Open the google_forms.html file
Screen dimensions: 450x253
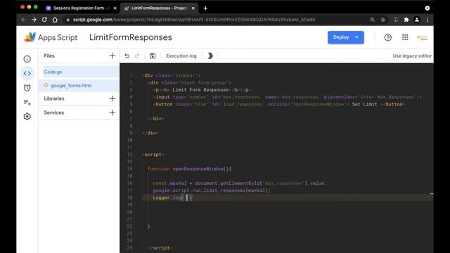(x=79, y=86)
